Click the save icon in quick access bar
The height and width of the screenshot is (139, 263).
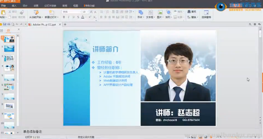pos(5,24)
